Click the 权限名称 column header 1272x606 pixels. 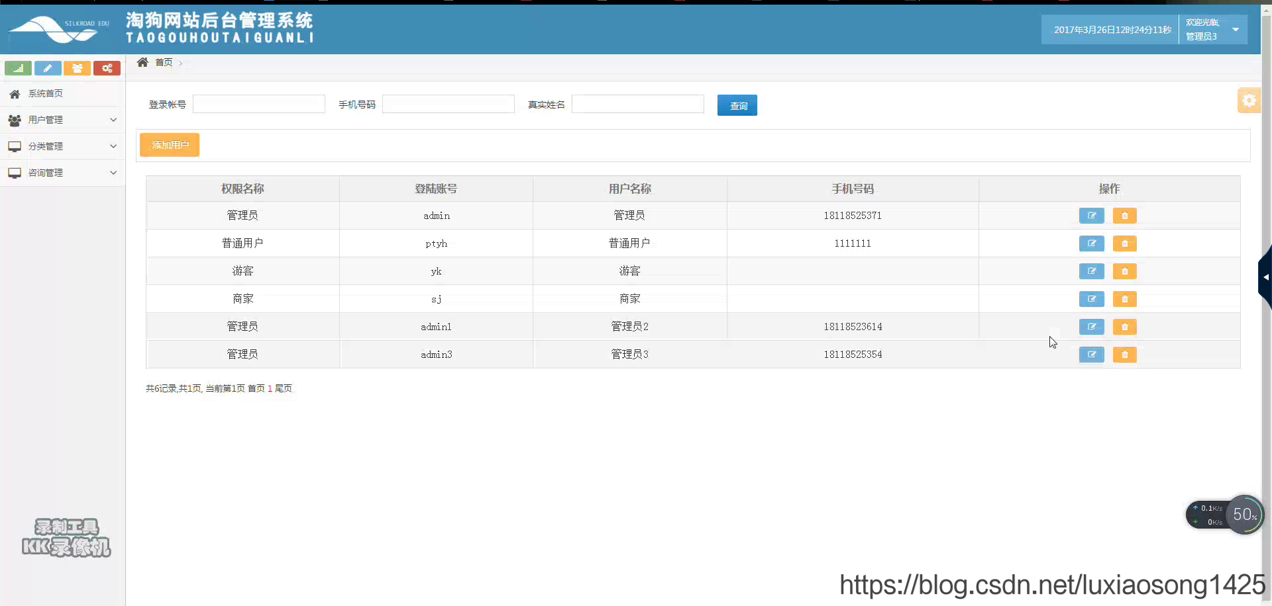(x=242, y=189)
